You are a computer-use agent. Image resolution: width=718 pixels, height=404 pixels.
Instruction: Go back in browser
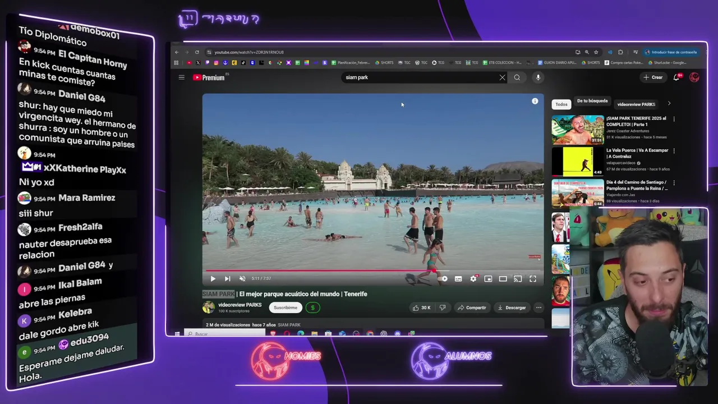click(x=177, y=52)
